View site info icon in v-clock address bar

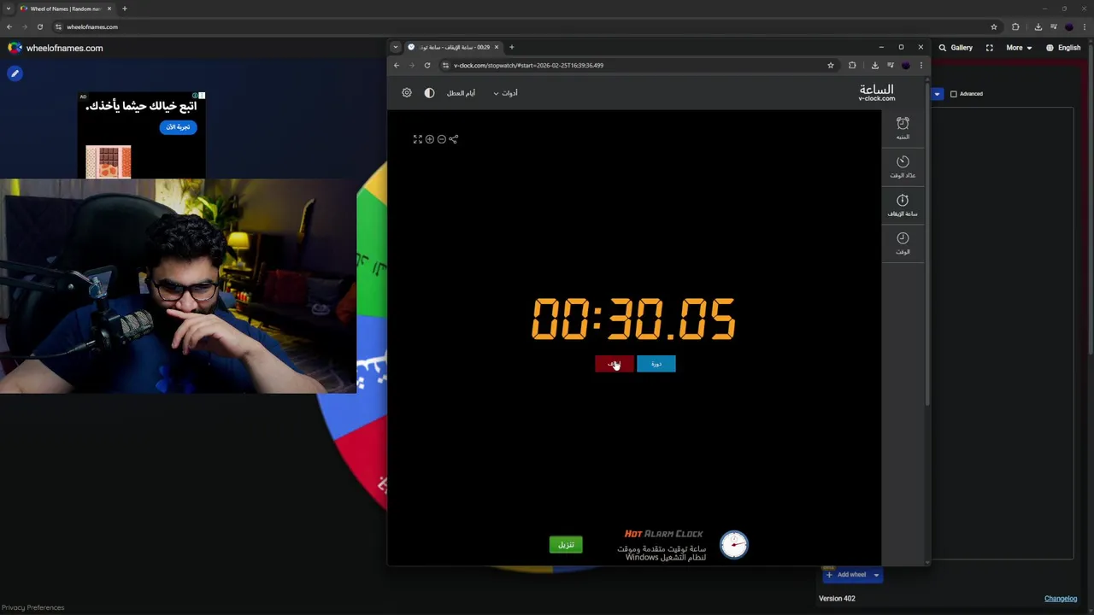point(445,65)
